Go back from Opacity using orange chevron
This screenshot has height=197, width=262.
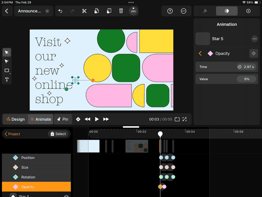[x=200, y=53]
